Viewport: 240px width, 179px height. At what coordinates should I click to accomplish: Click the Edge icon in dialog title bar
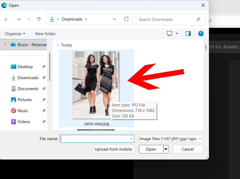[4, 5]
